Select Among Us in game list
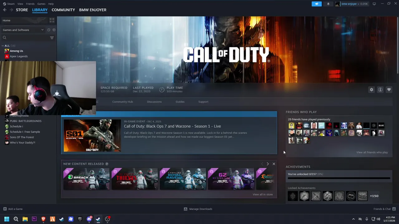Image resolution: width=399 pixels, height=224 pixels. pyautogui.click(x=16, y=51)
